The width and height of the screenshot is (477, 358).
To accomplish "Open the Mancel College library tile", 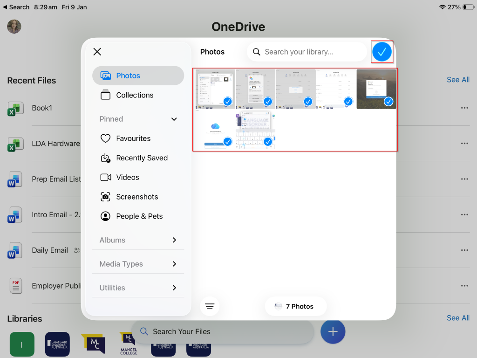I will 129,344.
